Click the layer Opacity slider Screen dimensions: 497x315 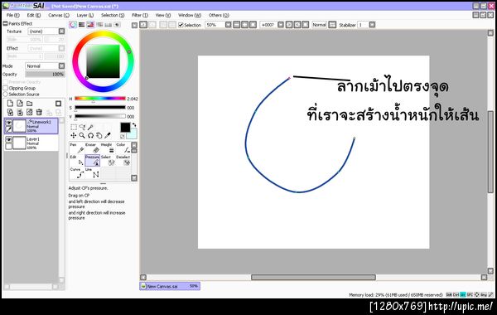(x=45, y=75)
